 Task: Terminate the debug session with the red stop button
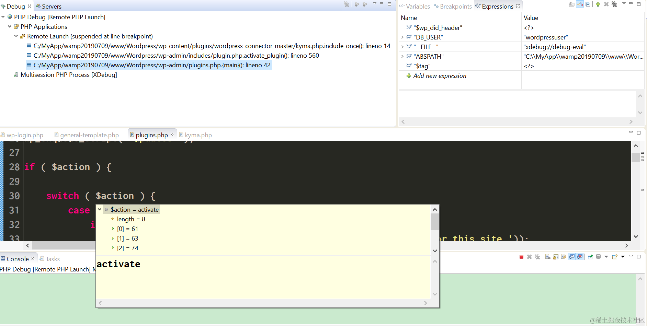click(521, 257)
